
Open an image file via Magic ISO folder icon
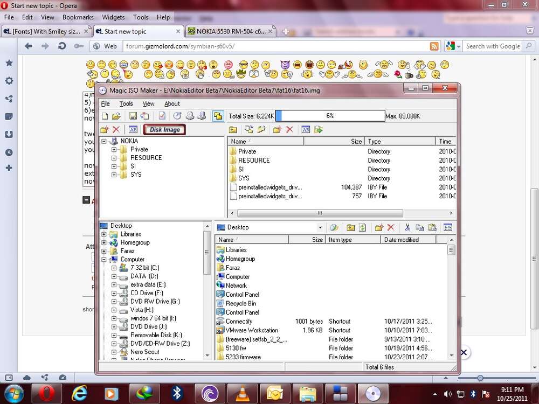pyautogui.click(x=116, y=116)
